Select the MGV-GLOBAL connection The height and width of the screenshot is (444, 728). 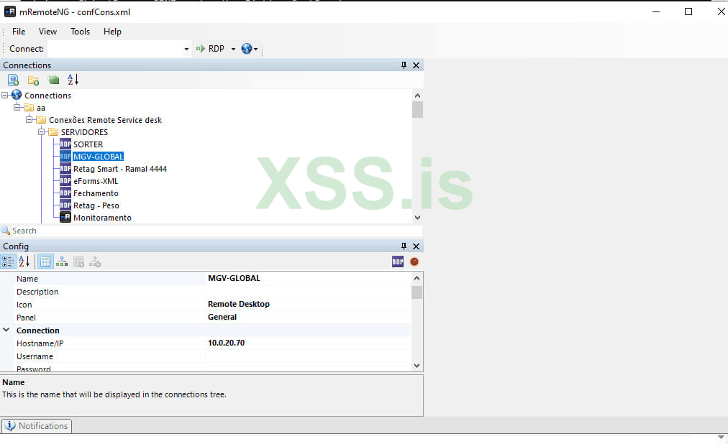[98, 157]
